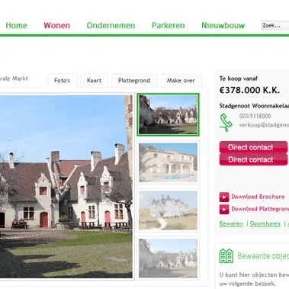Switch to the Foto's tab
This screenshot has width=289, height=289.
tap(62, 81)
